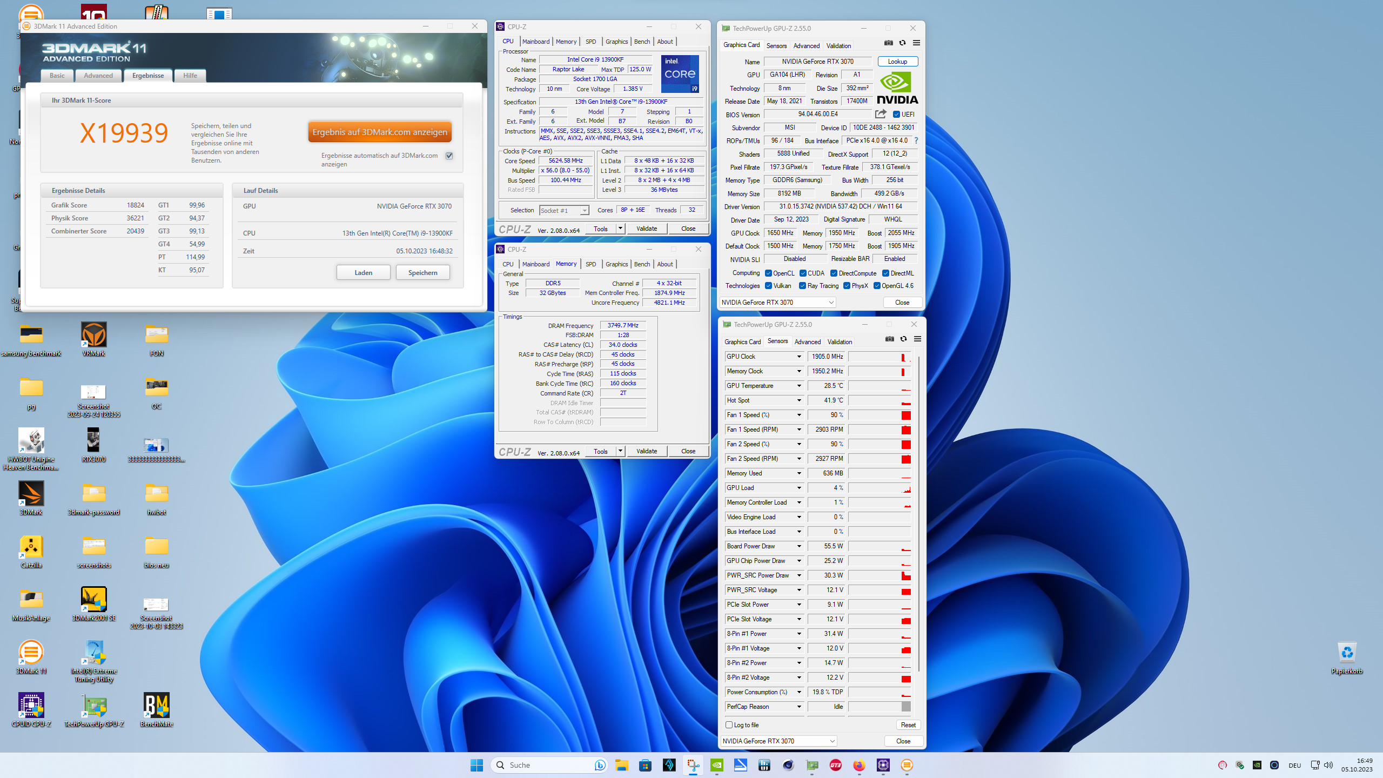
Task: Open Tools dropdown arrow in top CPU-Z
Action: click(x=620, y=229)
